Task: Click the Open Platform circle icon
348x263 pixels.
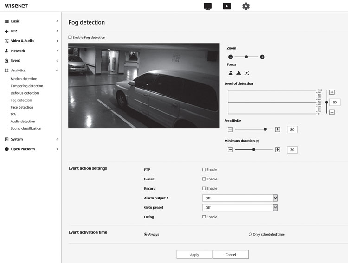Action: click(x=6, y=149)
